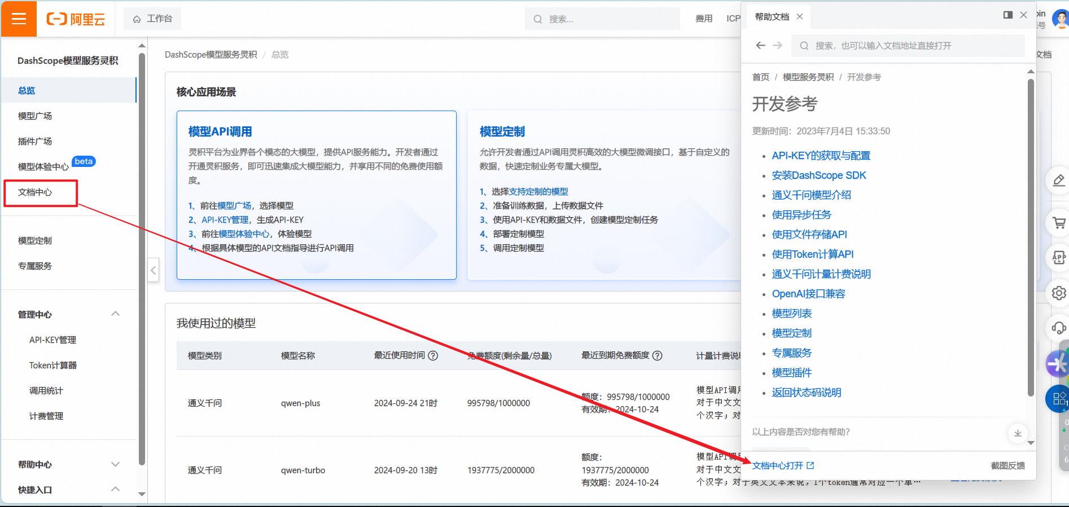Expand the 帮助中心 section chevron

116,464
